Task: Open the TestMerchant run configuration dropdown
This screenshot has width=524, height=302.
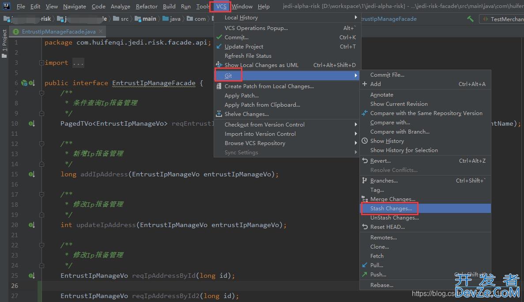Action: (503, 19)
